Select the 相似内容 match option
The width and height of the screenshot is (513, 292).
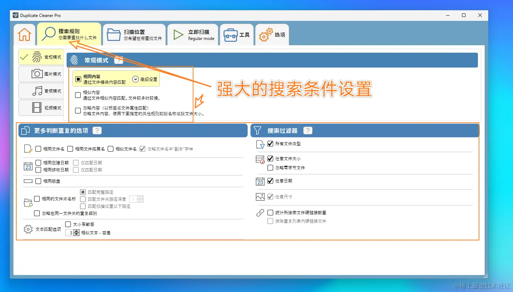(x=78, y=95)
